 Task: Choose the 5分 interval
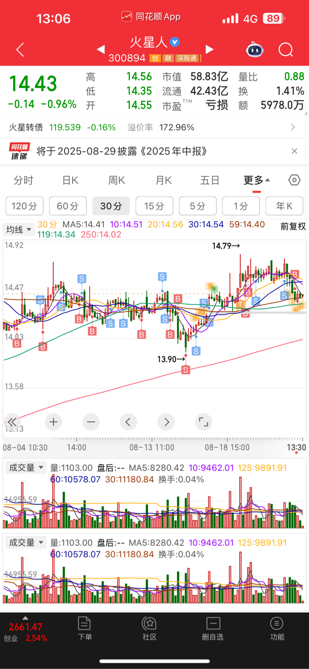198,206
